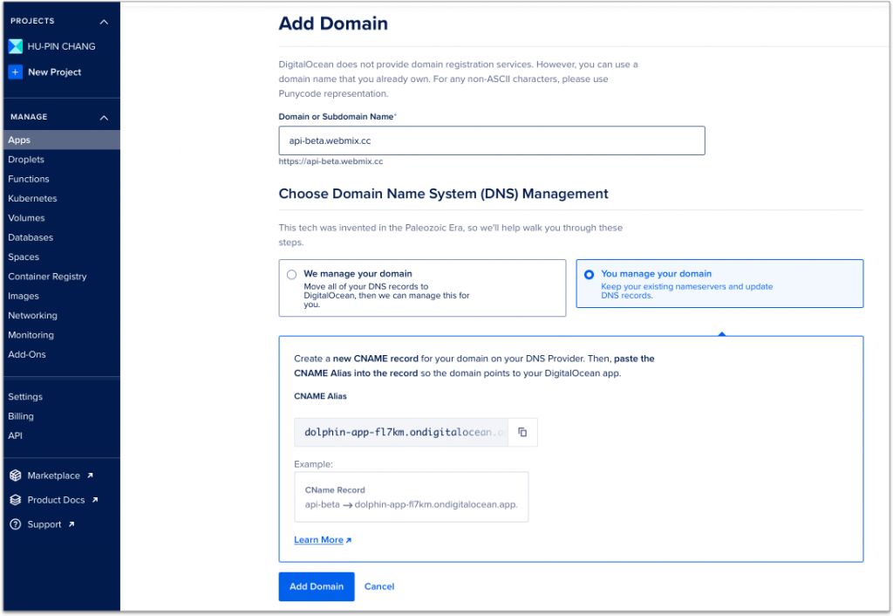Click the Support question mark icon

(x=16, y=524)
